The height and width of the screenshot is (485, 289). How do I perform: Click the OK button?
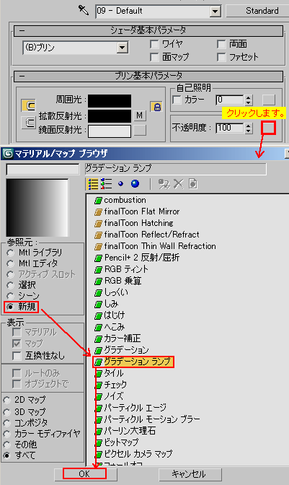(84, 474)
